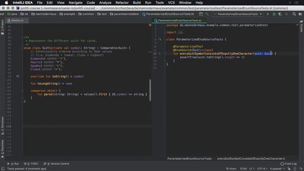Image resolution: width=304 pixels, height=171 pixels.
Task: Open macOS notification center icon
Action: click(x=296, y=3)
